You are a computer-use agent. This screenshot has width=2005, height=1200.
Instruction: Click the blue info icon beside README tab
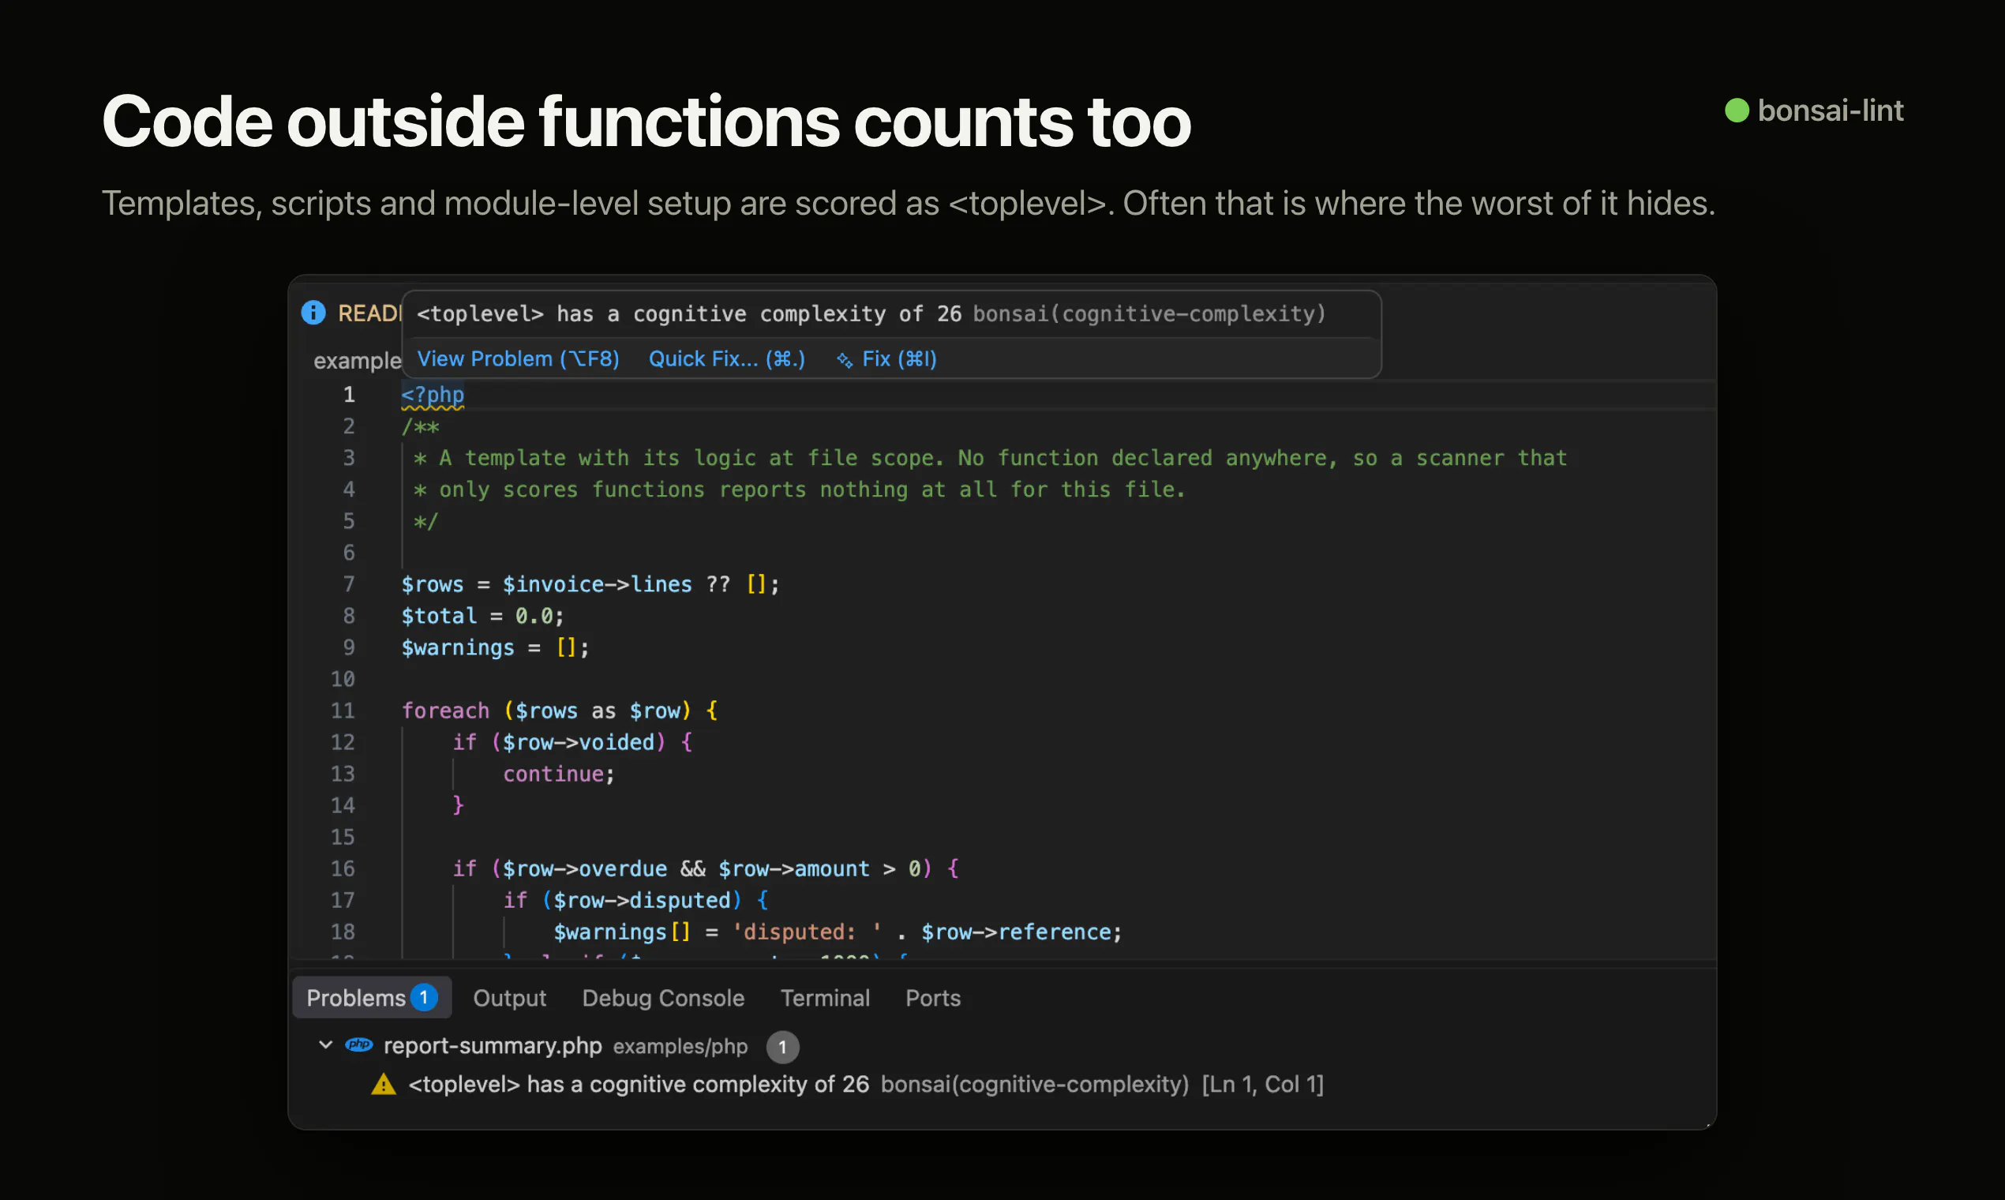tap(313, 313)
